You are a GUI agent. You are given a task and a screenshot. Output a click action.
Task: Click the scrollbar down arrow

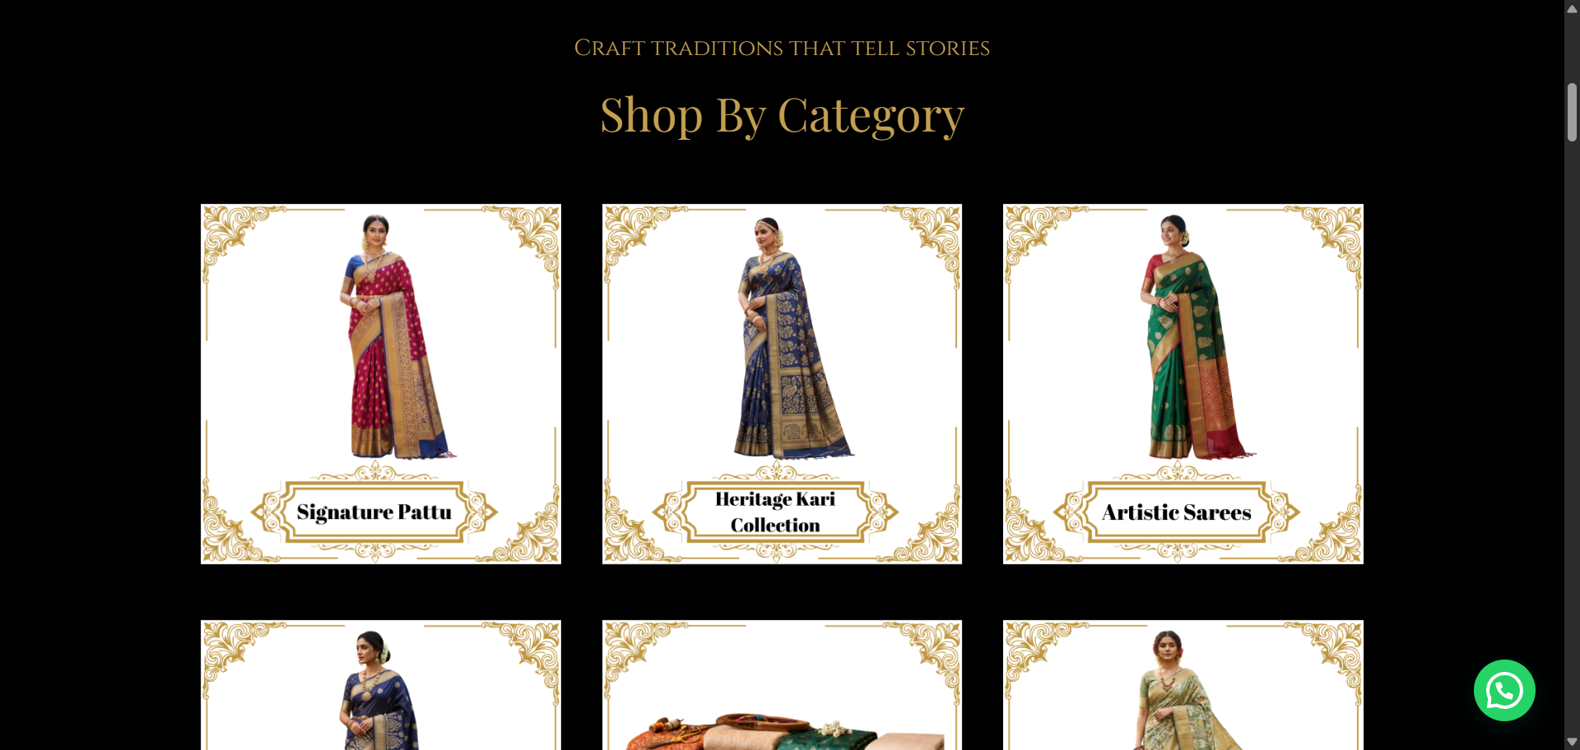click(x=1572, y=742)
